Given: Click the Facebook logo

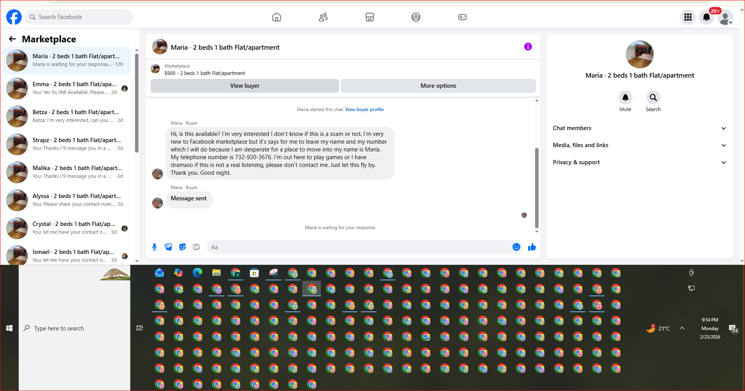Looking at the screenshot, I should 14,17.
